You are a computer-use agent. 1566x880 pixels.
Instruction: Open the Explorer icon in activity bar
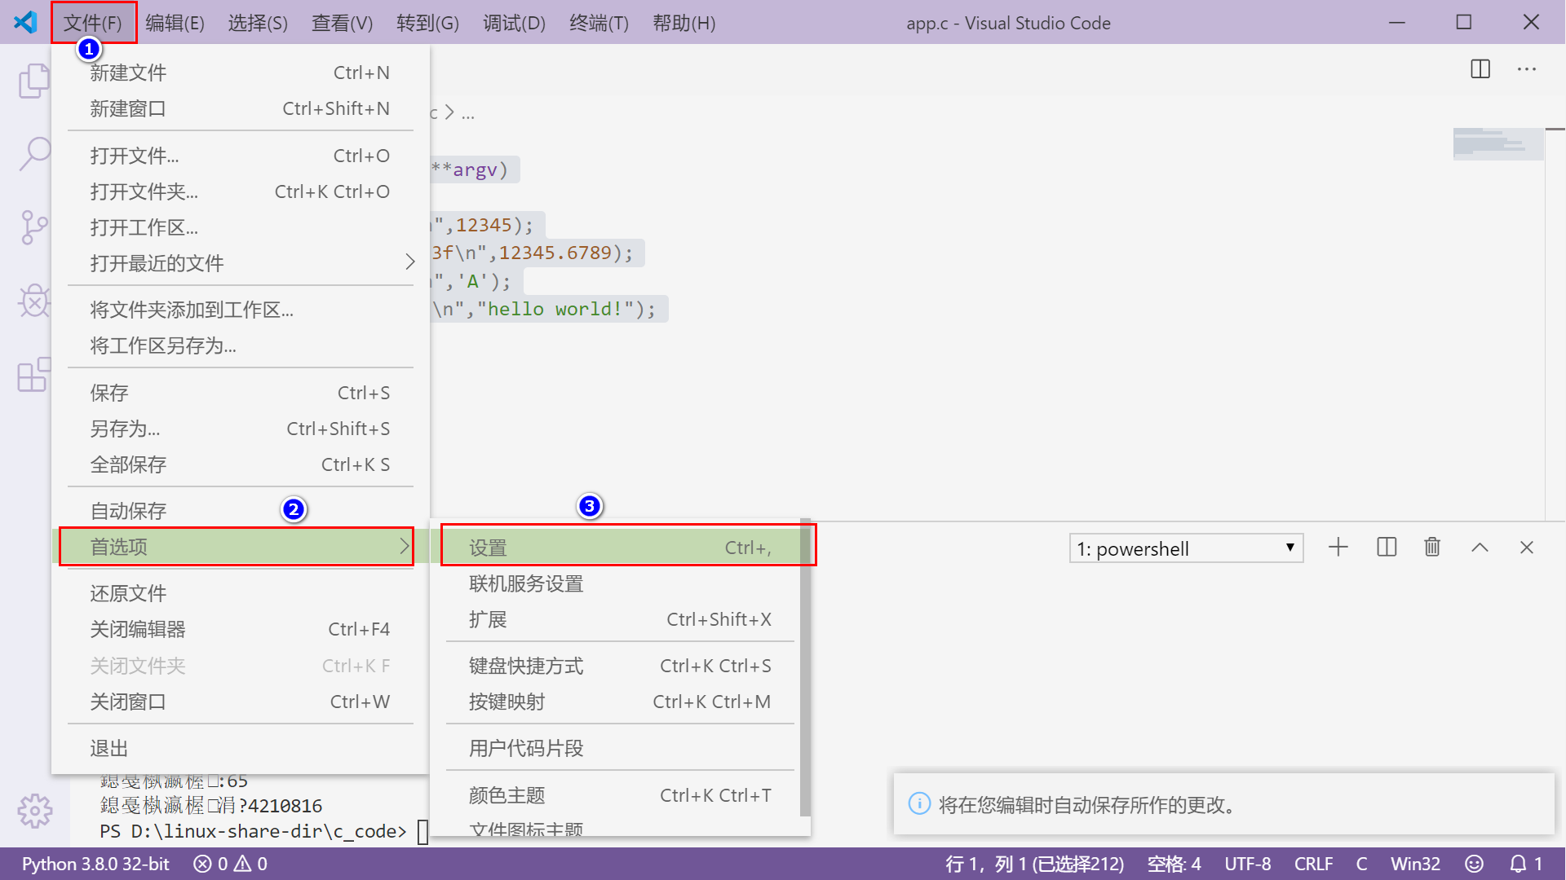pyautogui.click(x=34, y=81)
